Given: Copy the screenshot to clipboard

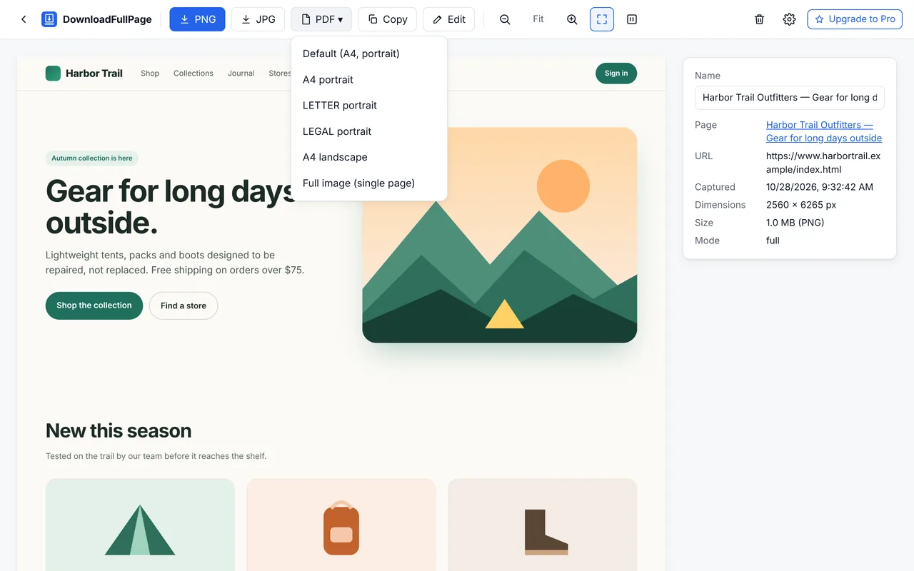Looking at the screenshot, I should 387,19.
